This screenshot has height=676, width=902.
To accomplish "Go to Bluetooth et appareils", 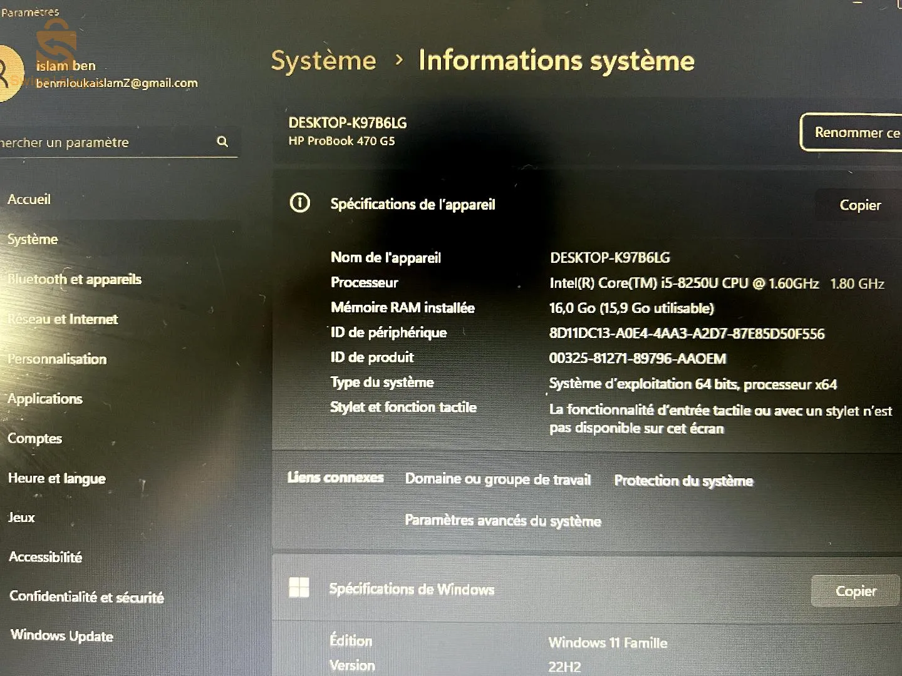I will tap(75, 279).
